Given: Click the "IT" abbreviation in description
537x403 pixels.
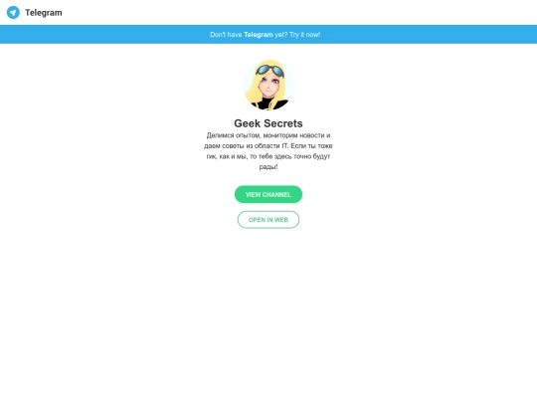Looking at the screenshot, I should 285,146.
